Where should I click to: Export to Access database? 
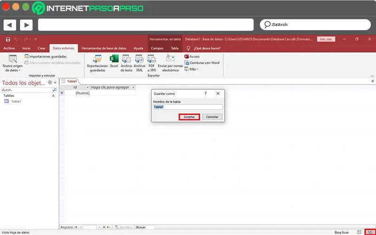[x=192, y=56]
